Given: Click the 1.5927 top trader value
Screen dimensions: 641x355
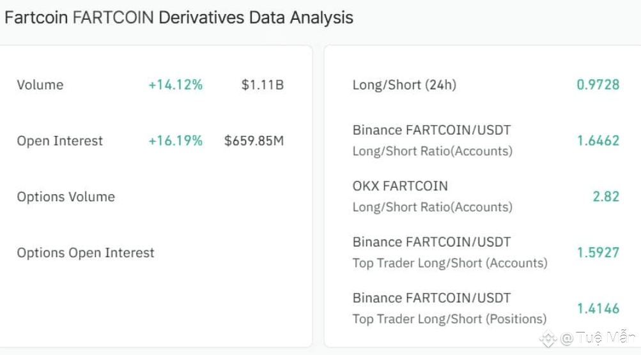Looking at the screenshot, I should [x=598, y=252].
